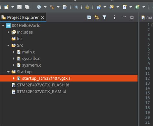The width and height of the screenshot is (153, 126).
Task: Expand the sysmem.c node
Action: point(14,65)
